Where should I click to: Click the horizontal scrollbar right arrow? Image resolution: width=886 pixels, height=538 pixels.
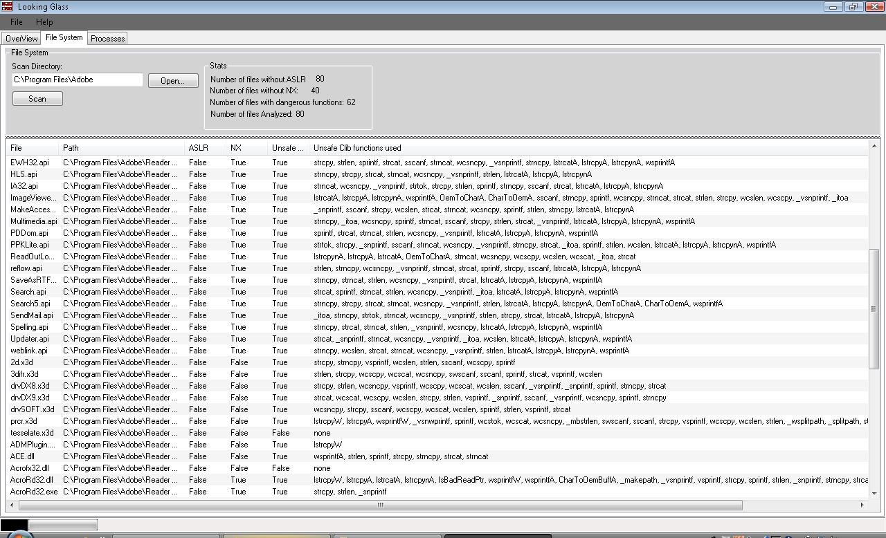coord(862,505)
